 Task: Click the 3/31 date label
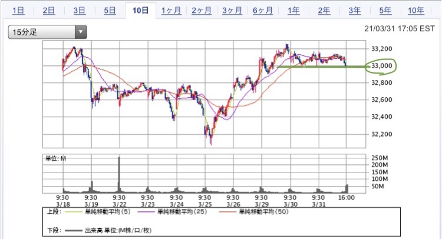pos(318,204)
